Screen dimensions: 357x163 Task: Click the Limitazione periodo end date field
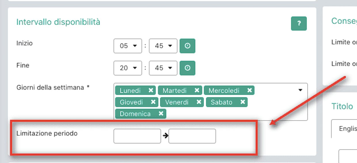tap(192, 136)
